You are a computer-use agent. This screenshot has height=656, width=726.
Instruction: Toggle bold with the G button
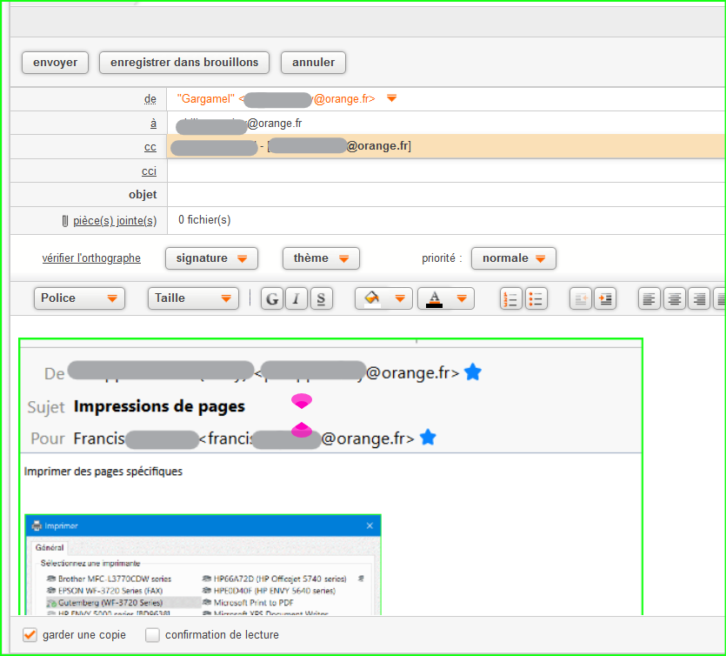click(x=272, y=298)
